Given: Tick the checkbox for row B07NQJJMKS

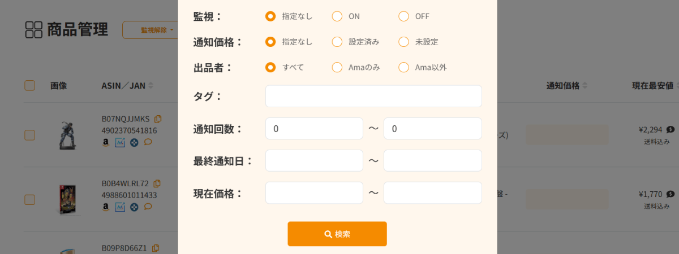Looking at the screenshot, I should click(x=30, y=135).
